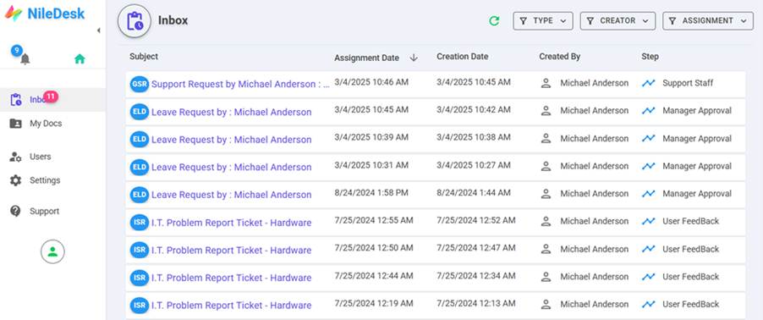Open I.T. Problem Report assigned 7/25/2024 12:55 AM
Viewport: 763px width, 320px height.
tap(231, 223)
